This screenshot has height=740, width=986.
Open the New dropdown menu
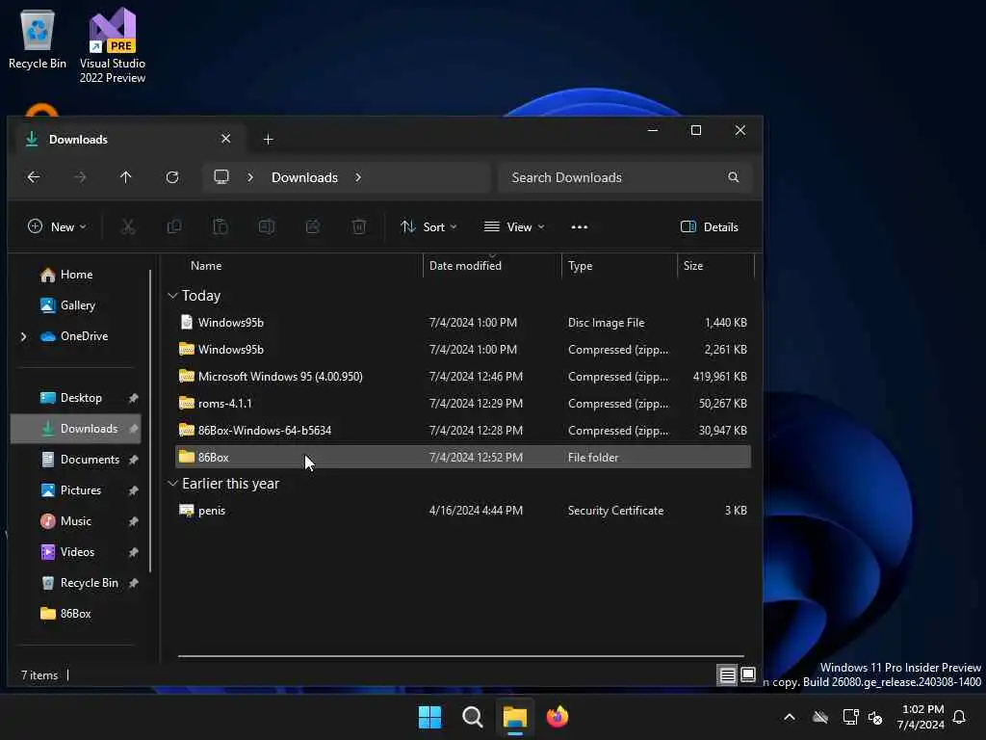(57, 227)
